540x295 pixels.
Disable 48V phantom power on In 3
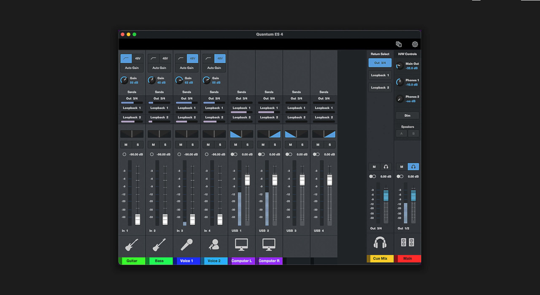coord(193,59)
